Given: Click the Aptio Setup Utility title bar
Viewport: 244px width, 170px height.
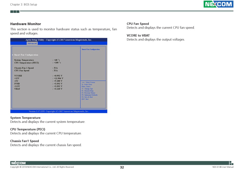Looking at the screenshot, I should (x=59, y=40).
